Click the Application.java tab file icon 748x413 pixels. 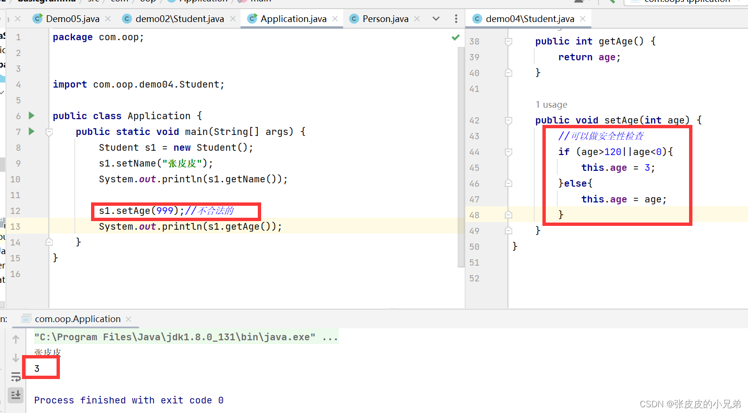[252, 19]
